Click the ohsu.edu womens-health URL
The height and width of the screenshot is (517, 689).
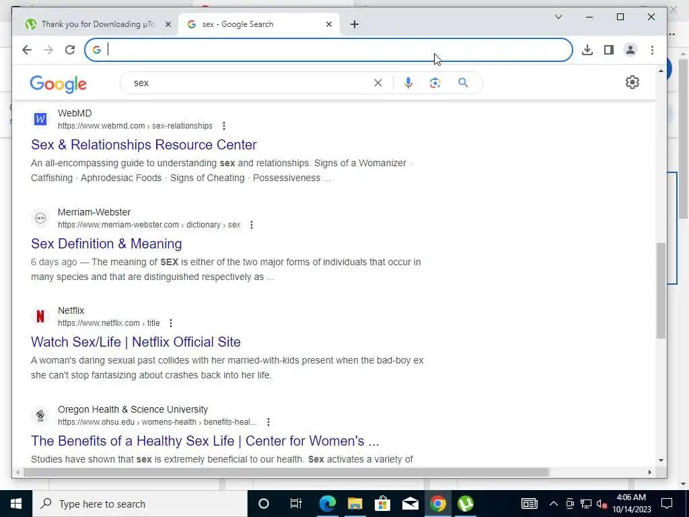[157, 422]
